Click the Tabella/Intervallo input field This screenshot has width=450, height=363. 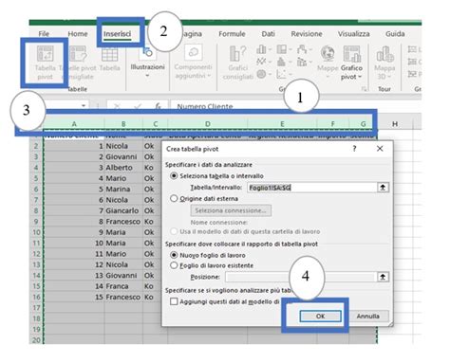click(311, 188)
